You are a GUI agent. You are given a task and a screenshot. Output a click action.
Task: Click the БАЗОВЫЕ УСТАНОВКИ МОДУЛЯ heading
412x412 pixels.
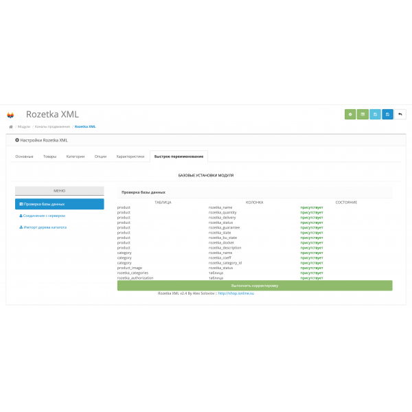tap(206, 175)
